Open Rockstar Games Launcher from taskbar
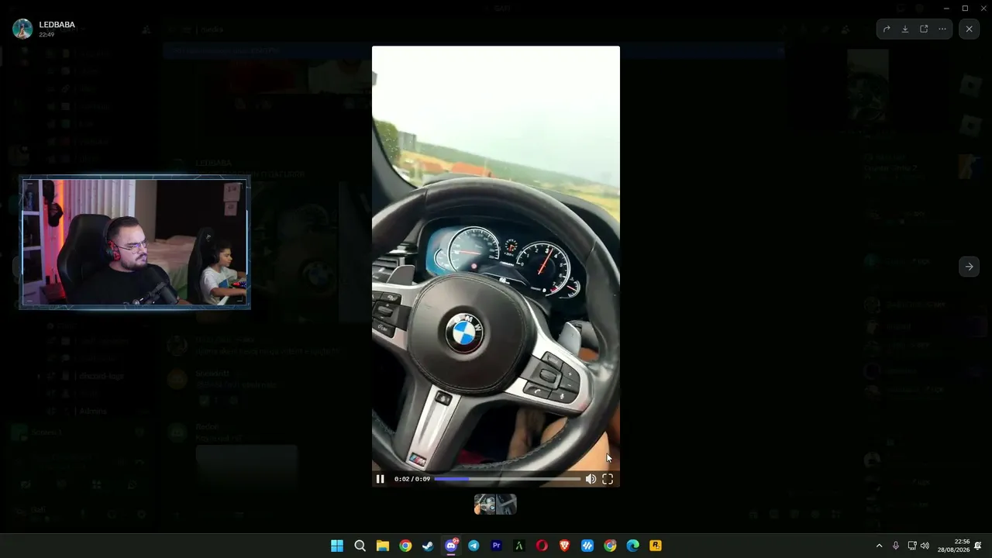The height and width of the screenshot is (558, 992). coord(656,546)
